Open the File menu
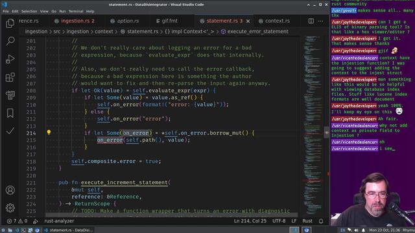 pyautogui.click(x=6, y=12)
